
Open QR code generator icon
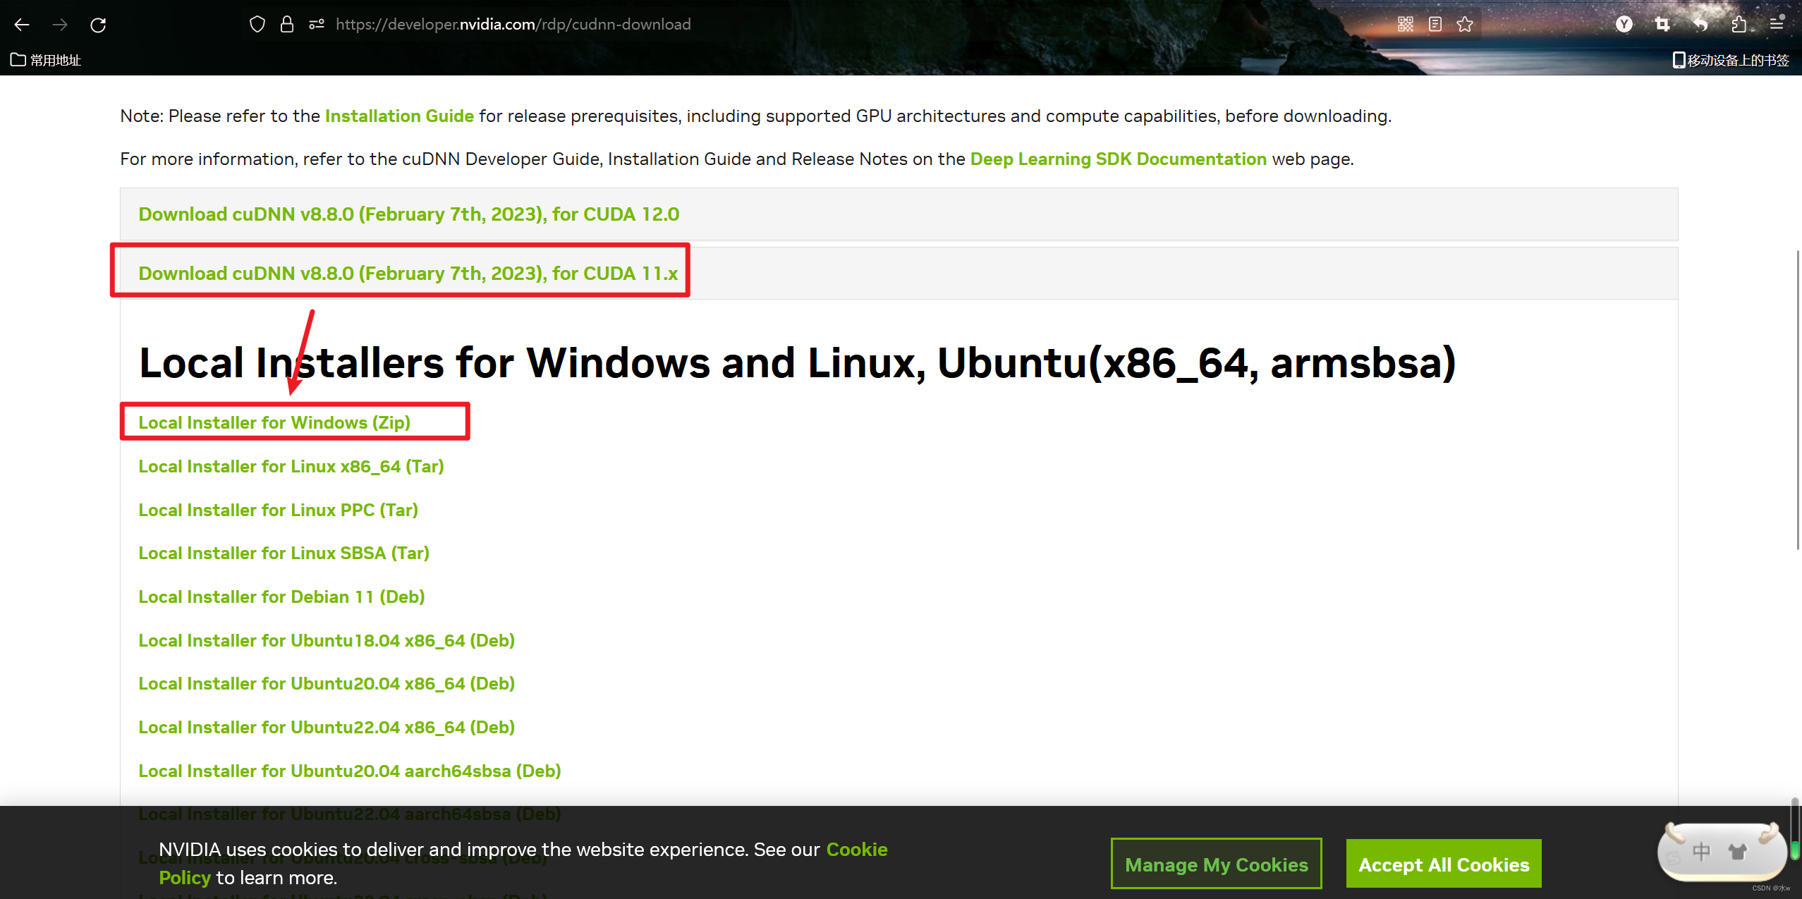point(1405,25)
